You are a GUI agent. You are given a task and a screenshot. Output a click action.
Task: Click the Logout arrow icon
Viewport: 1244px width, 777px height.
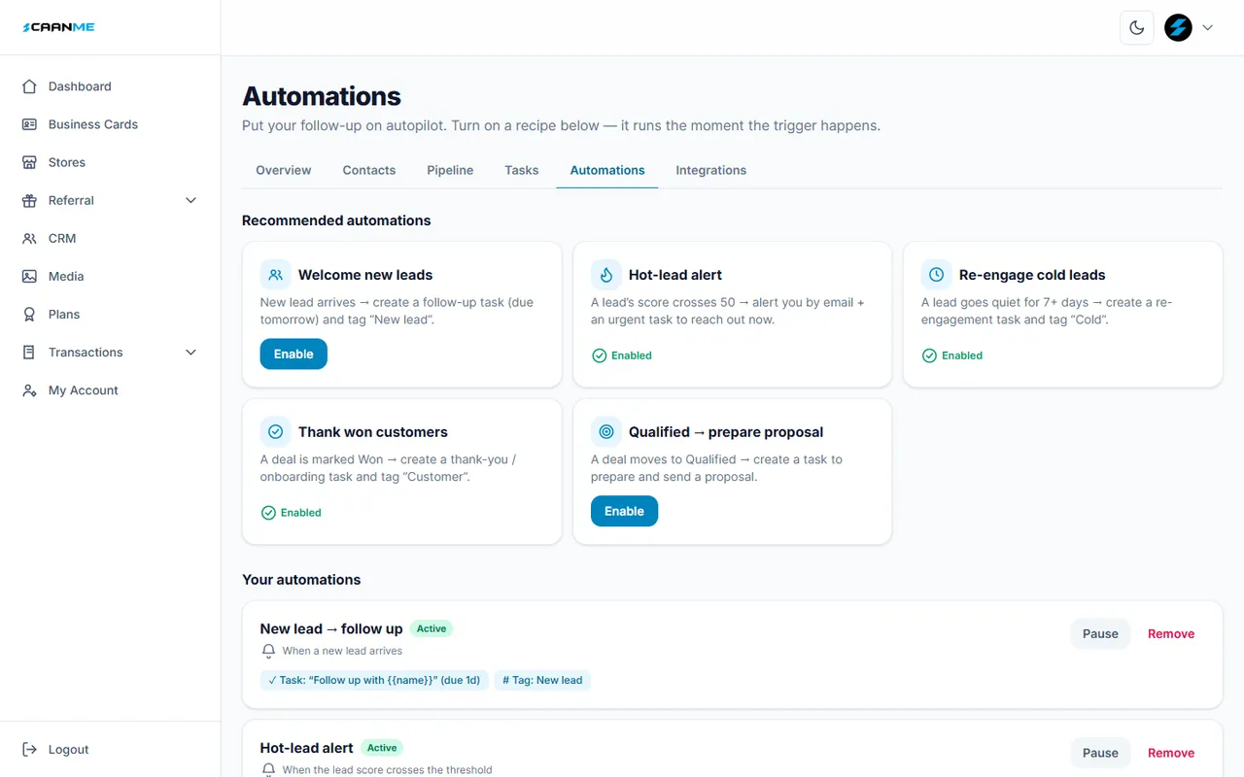[29, 750]
